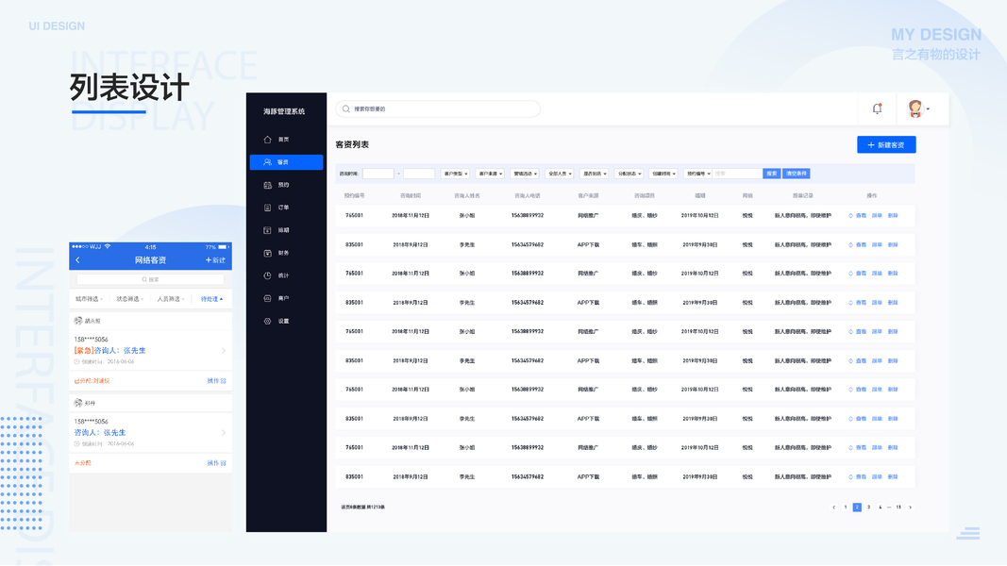Tap the 未分配 status on mobile card
The width and height of the screenshot is (1007, 566).
(83, 462)
